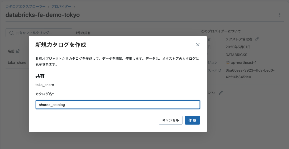Click the DATABRICKS value text

[236, 55]
